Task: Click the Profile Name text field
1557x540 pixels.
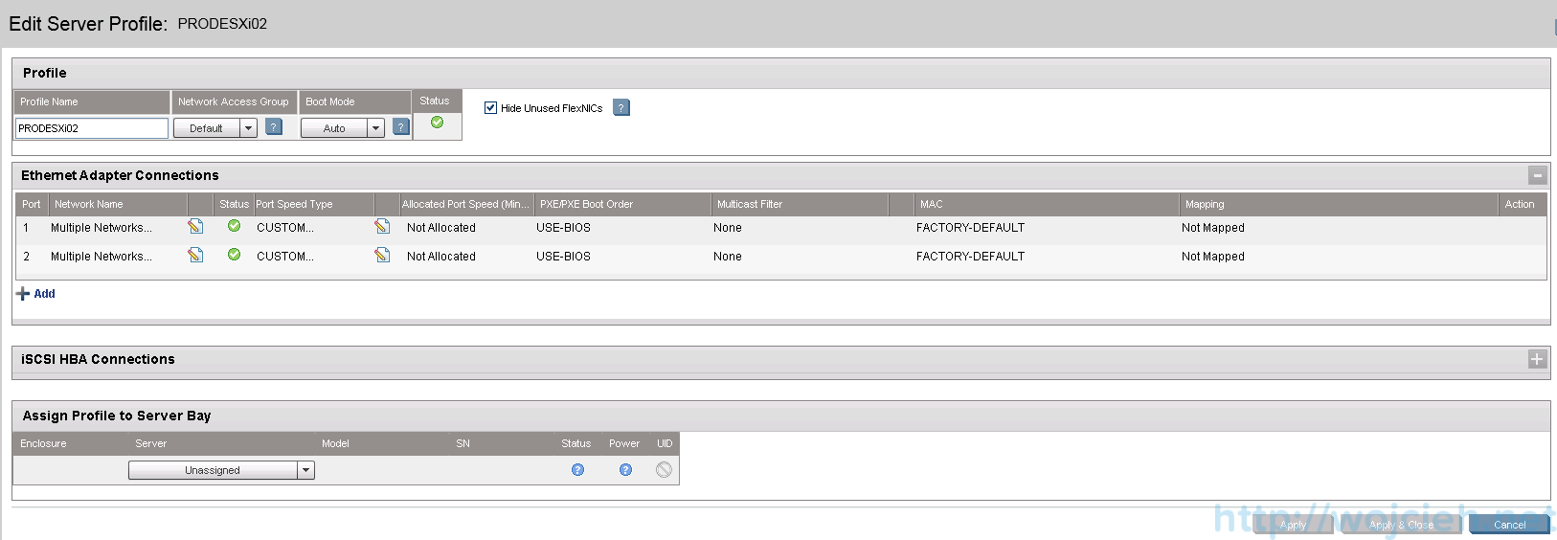Action: [92, 128]
